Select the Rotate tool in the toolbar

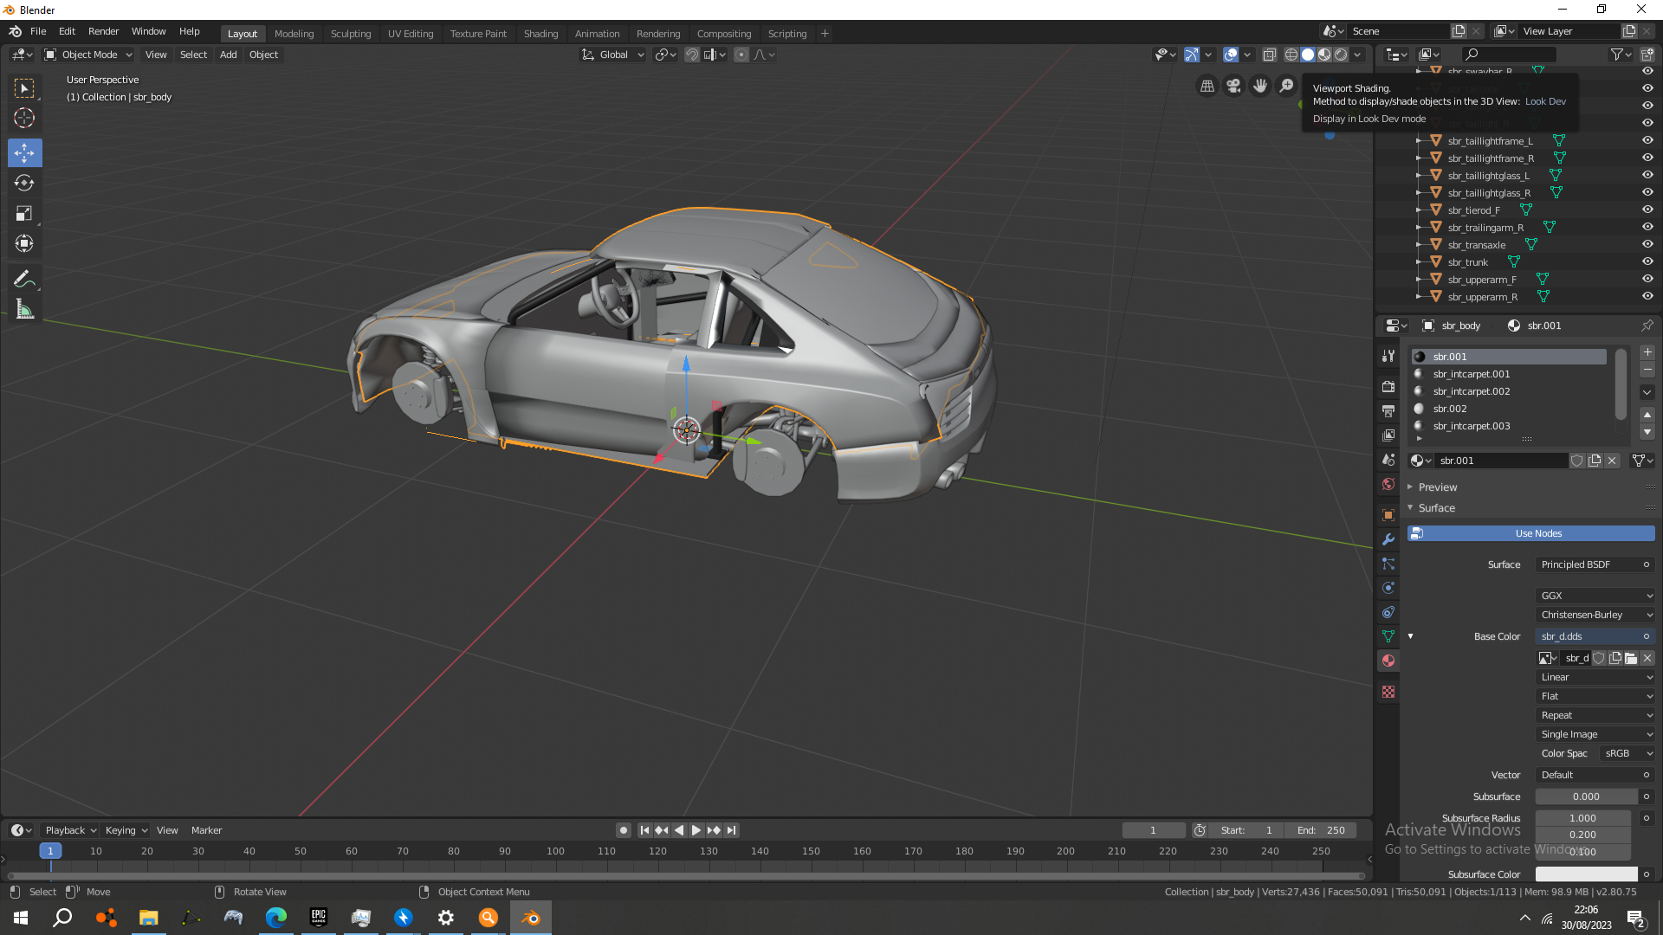click(x=24, y=183)
